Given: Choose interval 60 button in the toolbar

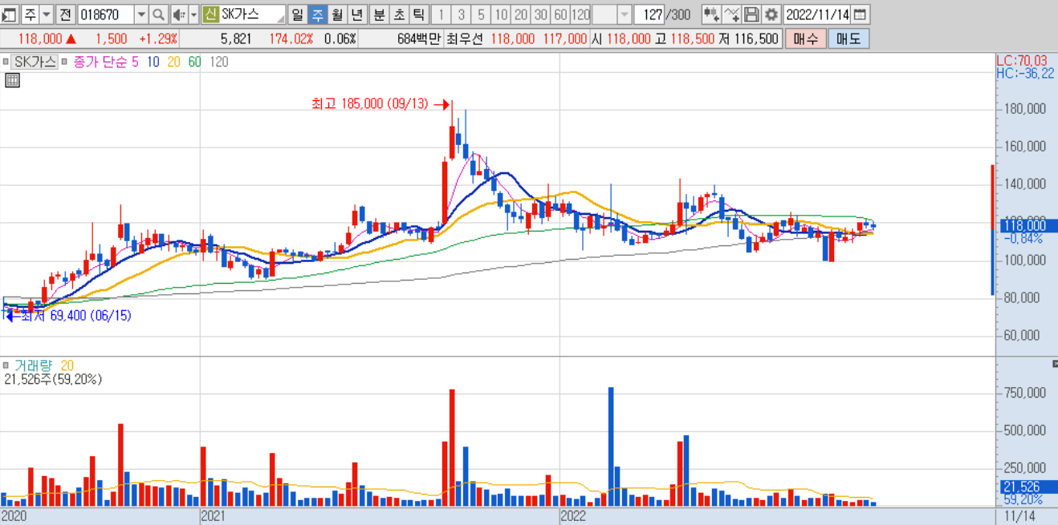Looking at the screenshot, I should coord(561,14).
